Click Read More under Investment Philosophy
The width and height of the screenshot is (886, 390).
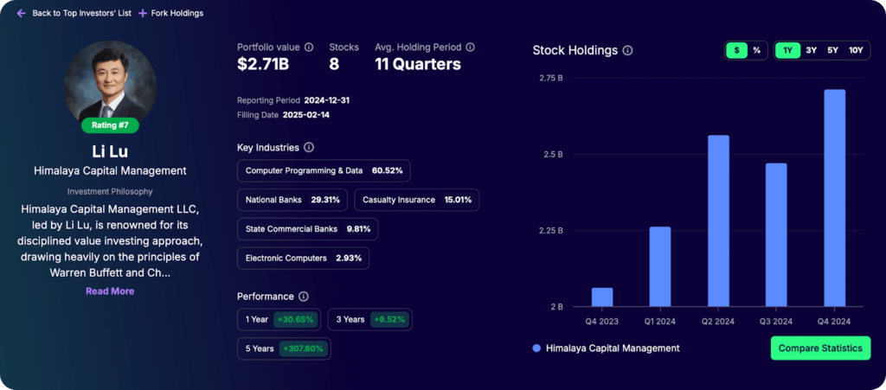tap(110, 291)
